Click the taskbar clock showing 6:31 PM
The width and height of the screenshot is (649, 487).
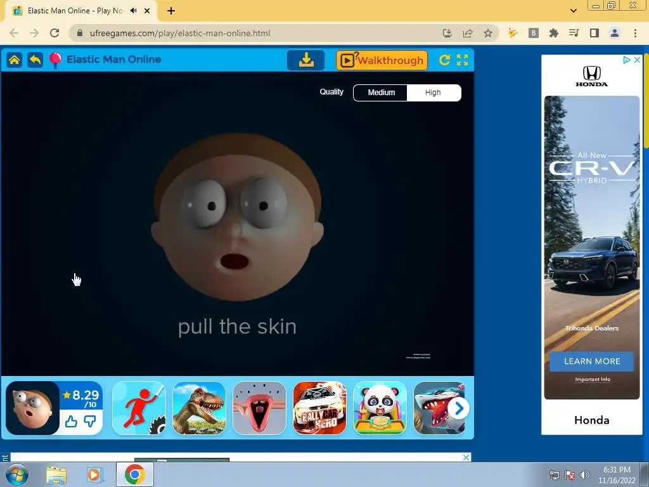tap(617, 474)
